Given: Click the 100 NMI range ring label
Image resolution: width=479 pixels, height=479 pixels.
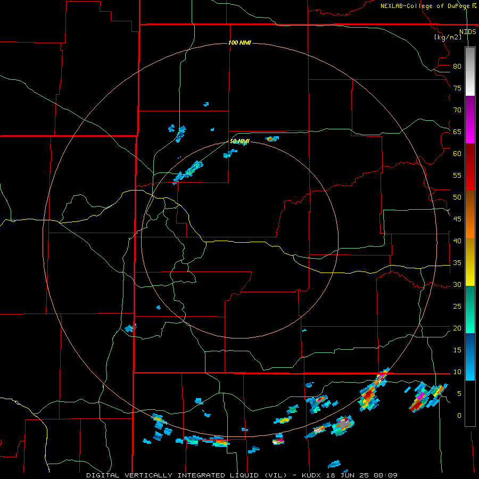Looking at the screenshot, I should point(240,43).
